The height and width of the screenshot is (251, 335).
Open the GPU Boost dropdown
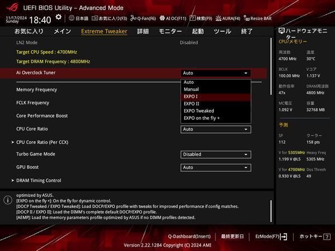pyautogui.click(x=216, y=167)
